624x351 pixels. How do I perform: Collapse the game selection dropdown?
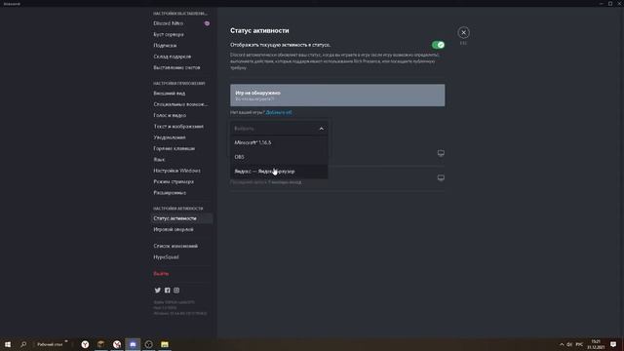[322, 129]
